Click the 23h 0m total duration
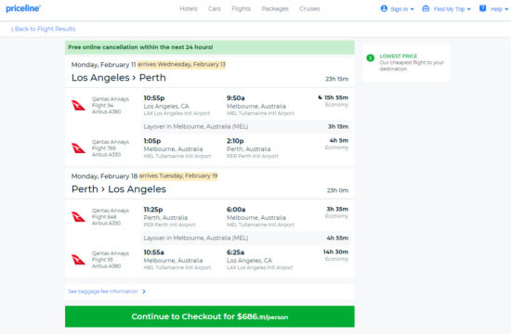Screen dimensions: 511x334 click(x=337, y=190)
